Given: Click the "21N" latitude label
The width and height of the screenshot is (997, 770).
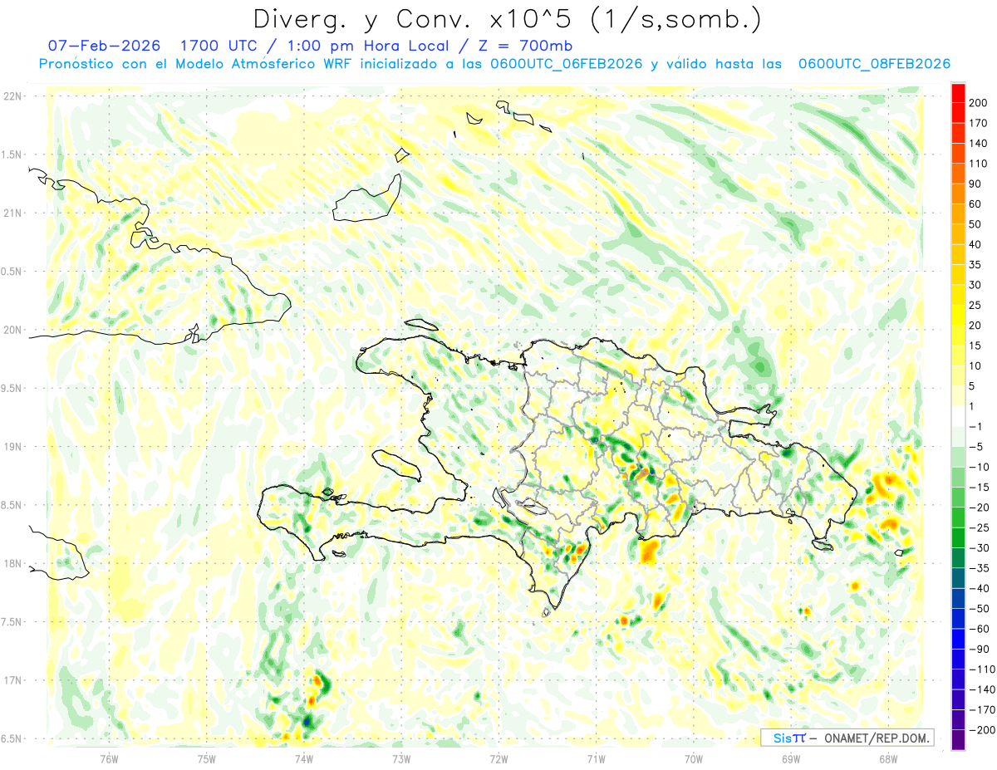Looking at the screenshot, I should (x=12, y=213).
